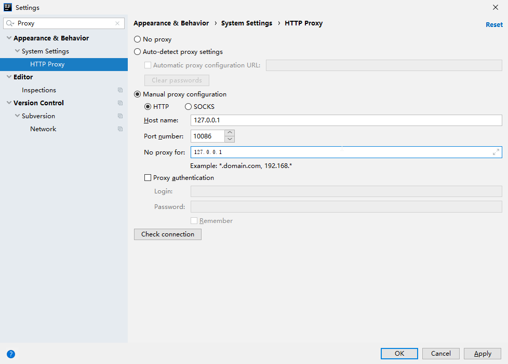This screenshot has height=364, width=508.
Task: Collapse the Subversion tree node
Action: pyautogui.click(x=18, y=116)
